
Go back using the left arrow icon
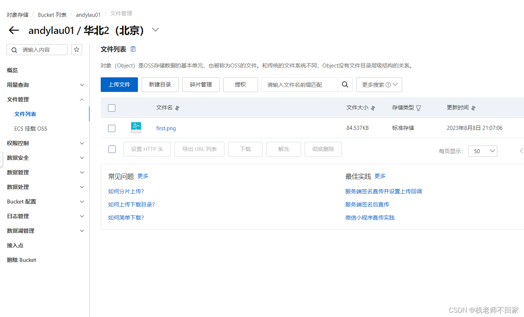click(x=14, y=30)
